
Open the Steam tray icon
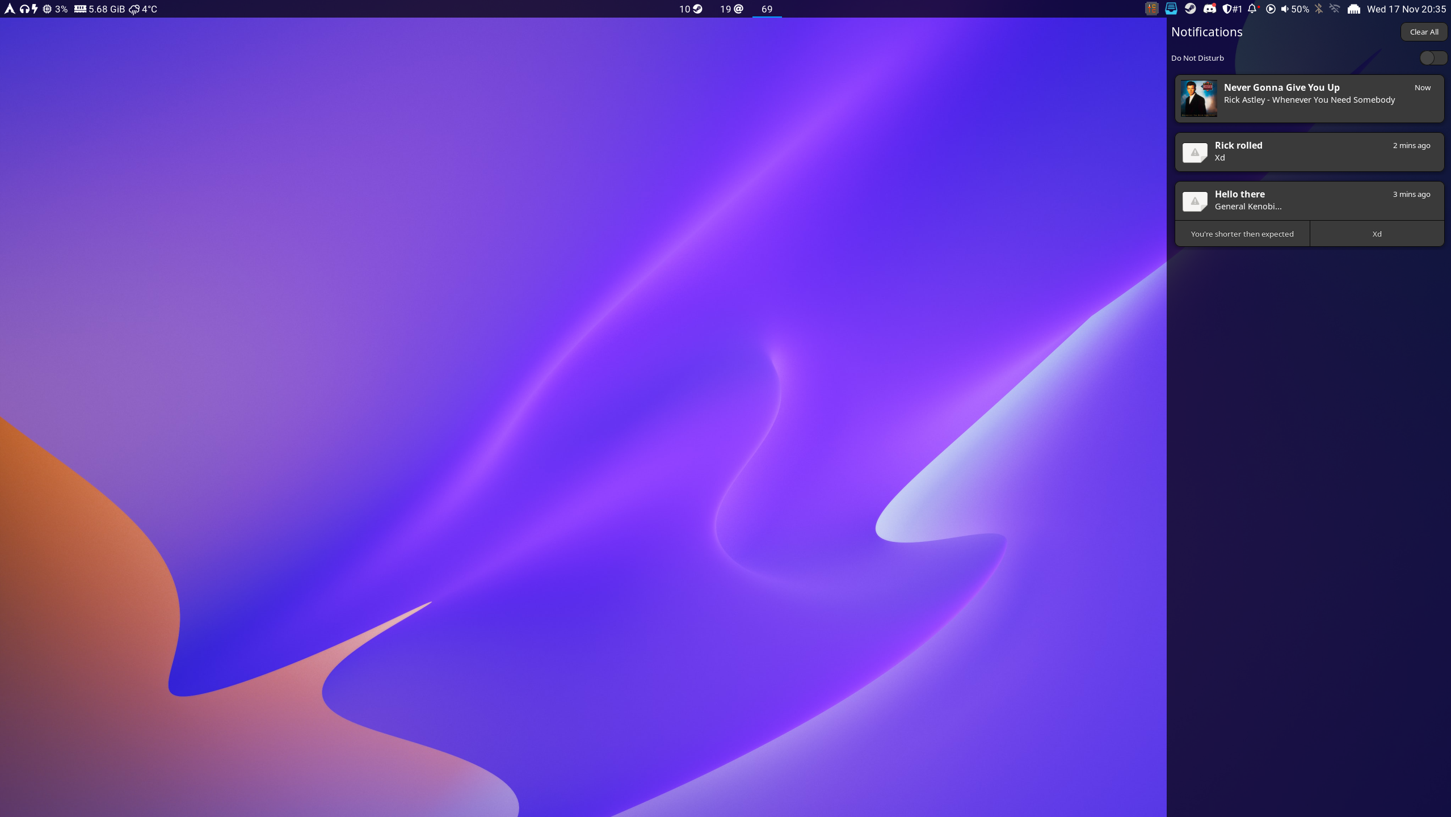click(x=1191, y=9)
